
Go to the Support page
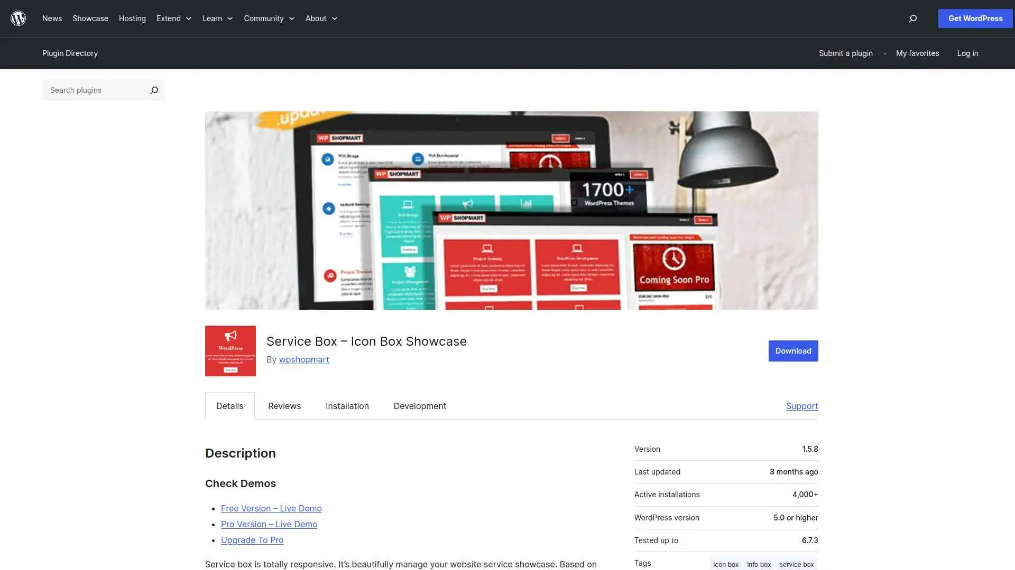pyautogui.click(x=802, y=406)
